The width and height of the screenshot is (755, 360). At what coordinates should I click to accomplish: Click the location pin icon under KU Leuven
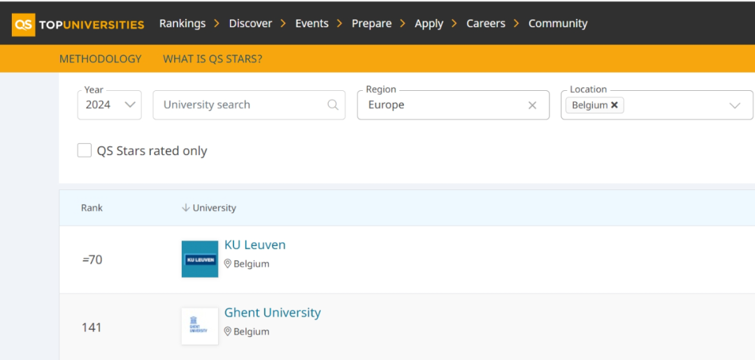pos(228,264)
